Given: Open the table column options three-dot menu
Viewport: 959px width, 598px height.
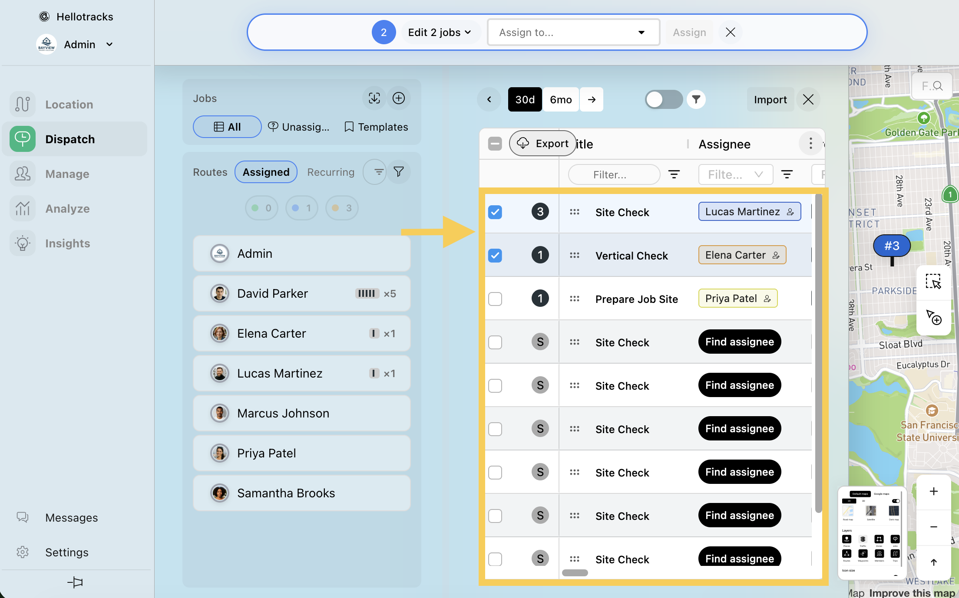Looking at the screenshot, I should [810, 144].
